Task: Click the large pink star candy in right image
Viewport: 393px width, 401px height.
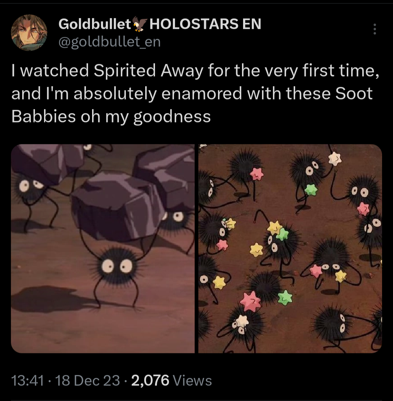Action: pos(250,302)
